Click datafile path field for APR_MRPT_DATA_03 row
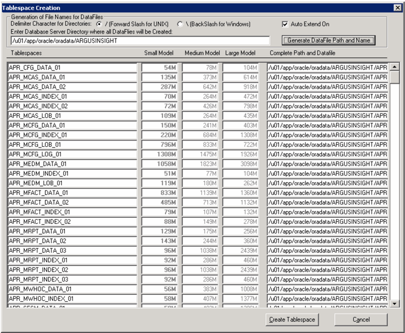The height and width of the screenshot is (333, 405). click(x=327, y=251)
